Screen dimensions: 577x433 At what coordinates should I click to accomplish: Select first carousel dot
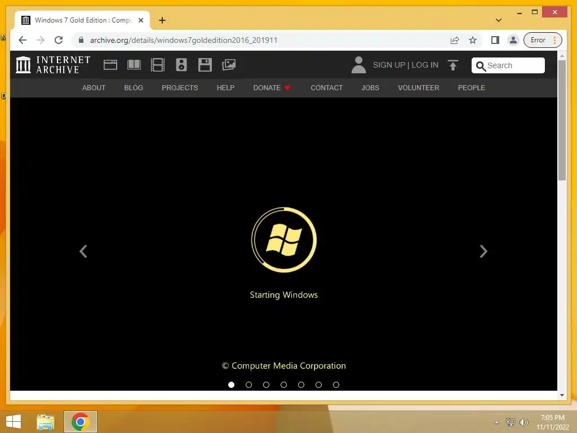[x=231, y=385]
